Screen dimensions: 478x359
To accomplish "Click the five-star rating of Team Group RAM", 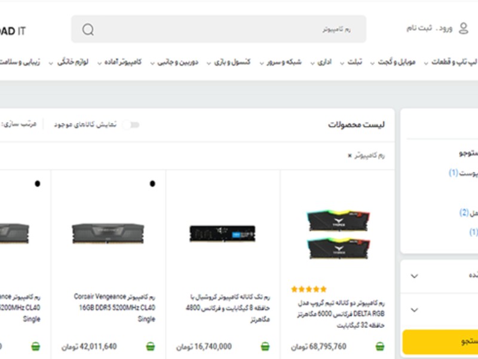I will [309, 289].
